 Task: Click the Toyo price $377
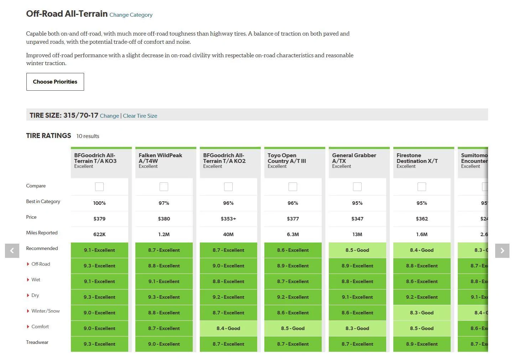coord(293,219)
